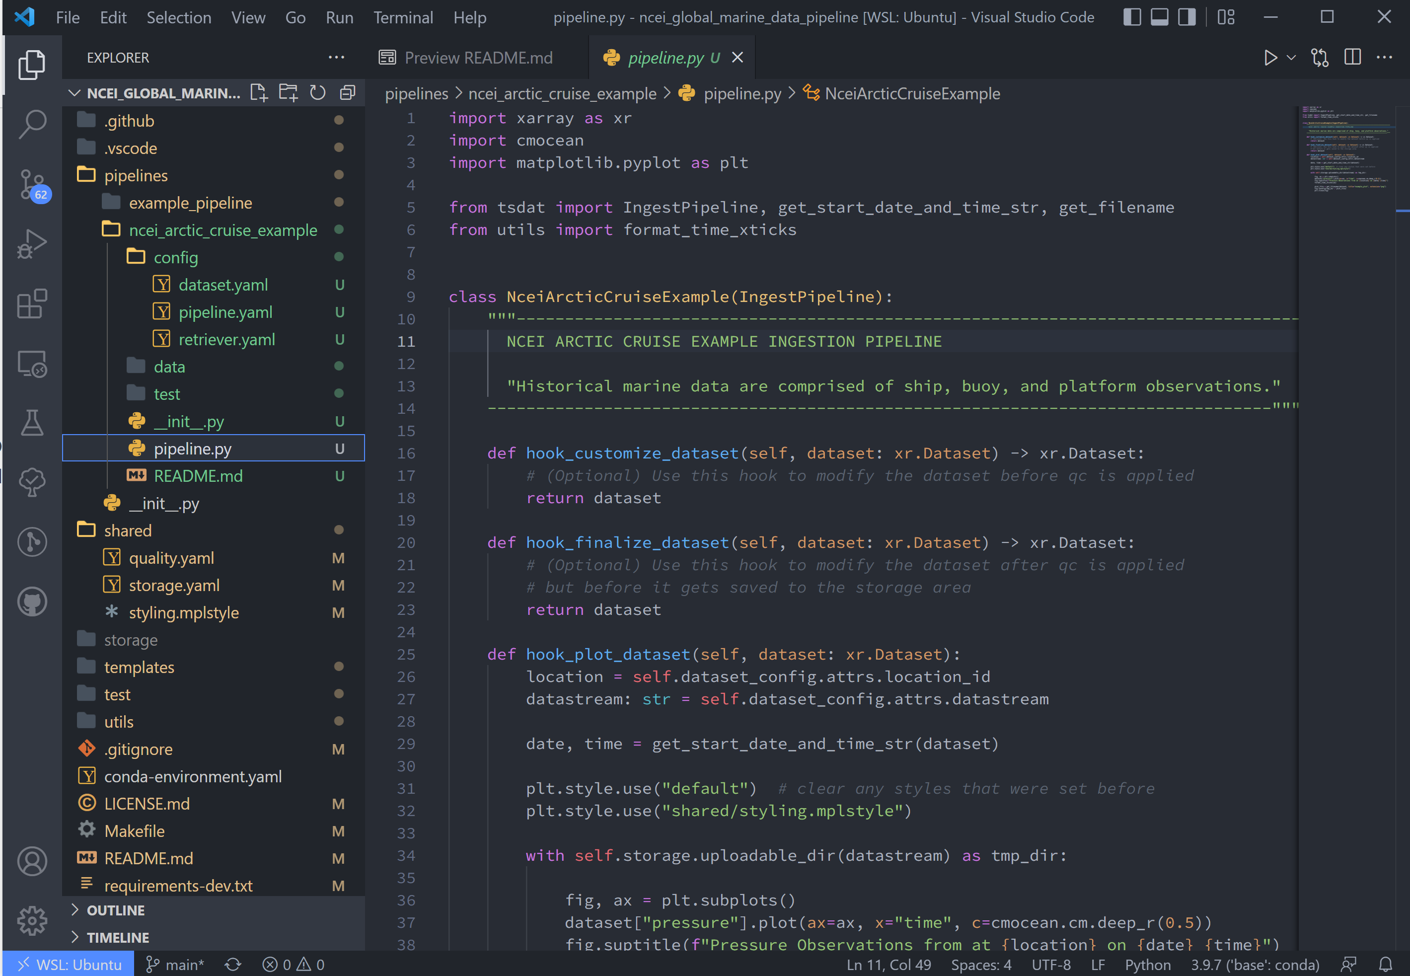Select 3.9.7 conda interpreter in status bar
Viewport: 1410px width, 976px height.
[1255, 965]
